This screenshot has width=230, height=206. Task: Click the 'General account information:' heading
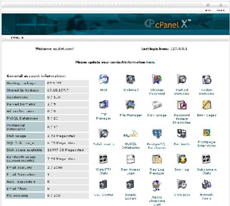tap(36, 76)
